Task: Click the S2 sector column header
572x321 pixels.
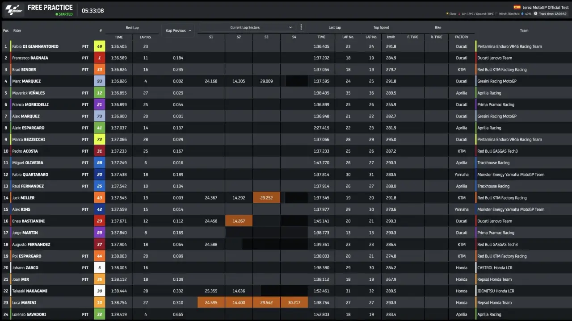Action: [239, 37]
